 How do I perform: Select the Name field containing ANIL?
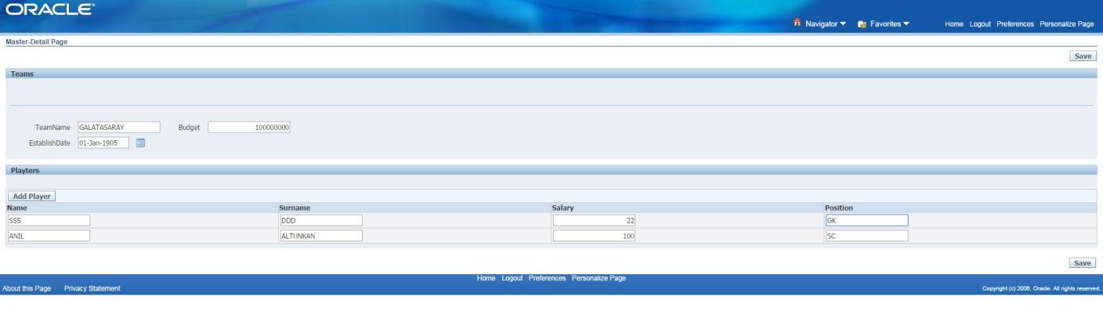[49, 235]
